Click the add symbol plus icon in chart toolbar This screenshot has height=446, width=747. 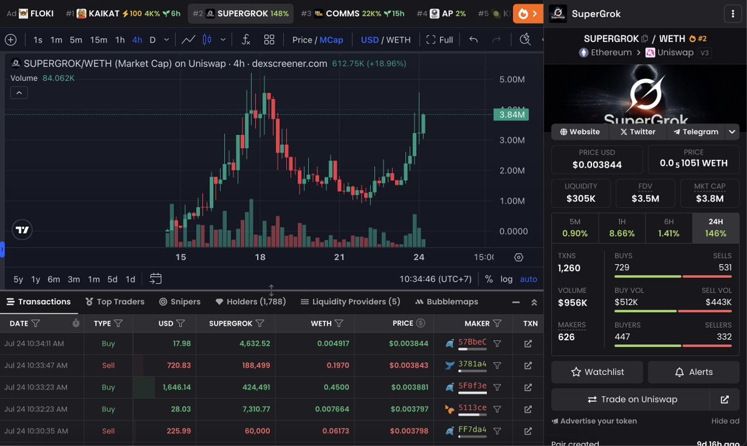pyautogui.click(x=11, y=40)
